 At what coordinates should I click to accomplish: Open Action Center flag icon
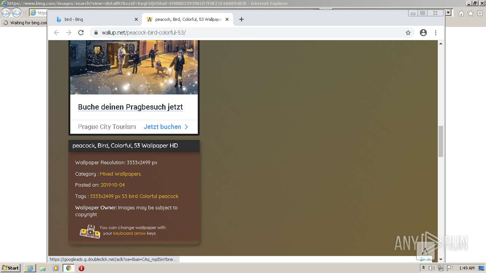point(450,268)
